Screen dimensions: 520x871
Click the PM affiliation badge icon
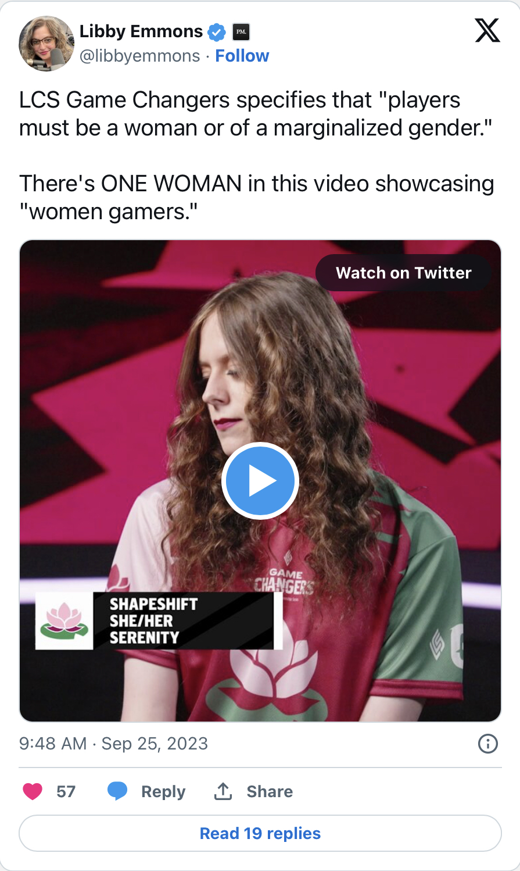(x=241, y=32)
